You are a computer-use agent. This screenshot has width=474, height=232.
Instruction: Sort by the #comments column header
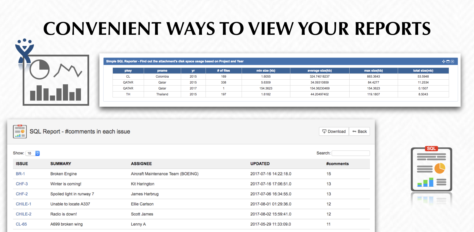337,164
